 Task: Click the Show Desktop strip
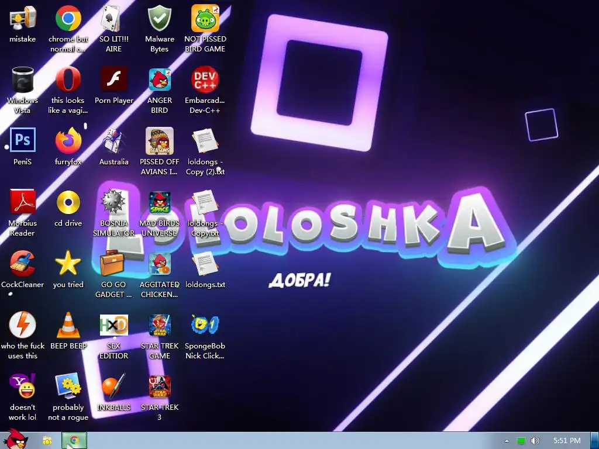click(x=594, y=441)
